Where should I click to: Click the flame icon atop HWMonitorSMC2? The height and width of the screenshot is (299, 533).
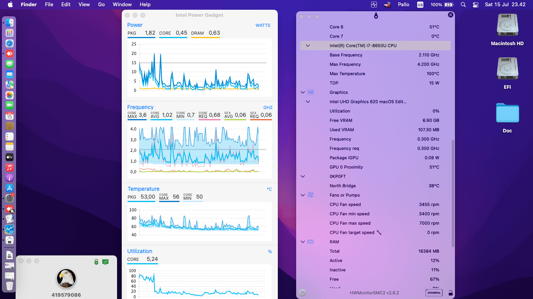pos(376,16)
